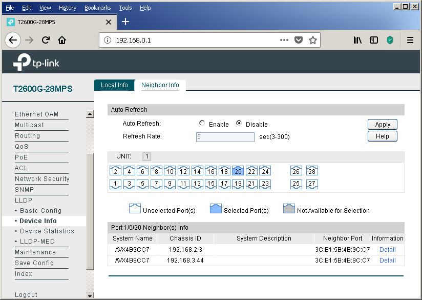422x300 pixels.
Task: Click the Chassis ID column header
Action: 185,238
